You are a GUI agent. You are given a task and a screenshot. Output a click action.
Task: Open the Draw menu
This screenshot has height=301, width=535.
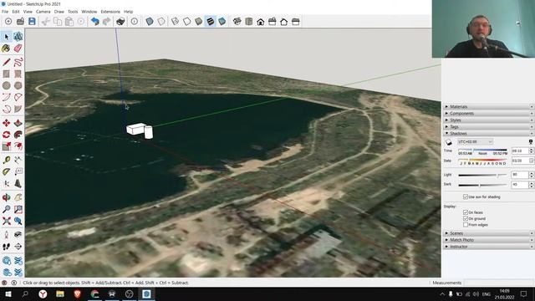[59, 12]
